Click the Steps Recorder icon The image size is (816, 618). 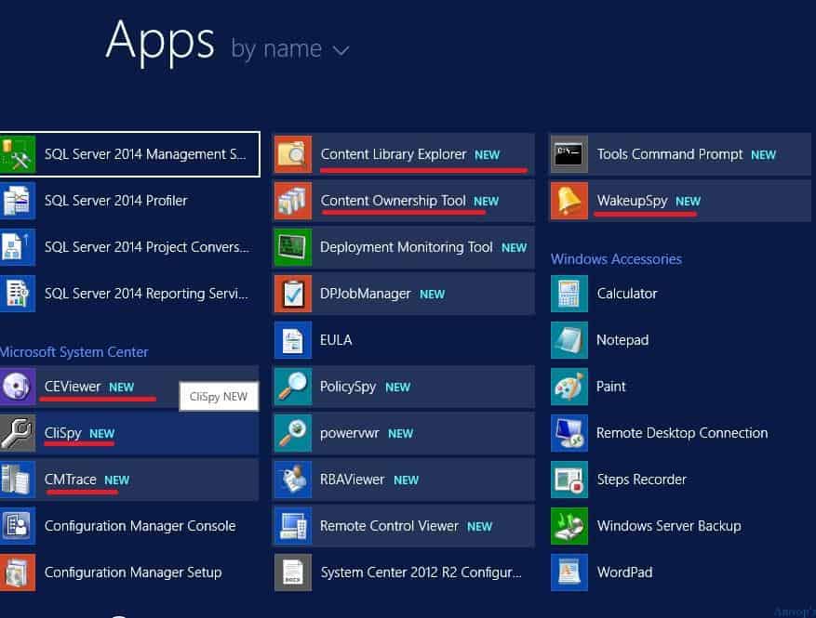[569, 480]
